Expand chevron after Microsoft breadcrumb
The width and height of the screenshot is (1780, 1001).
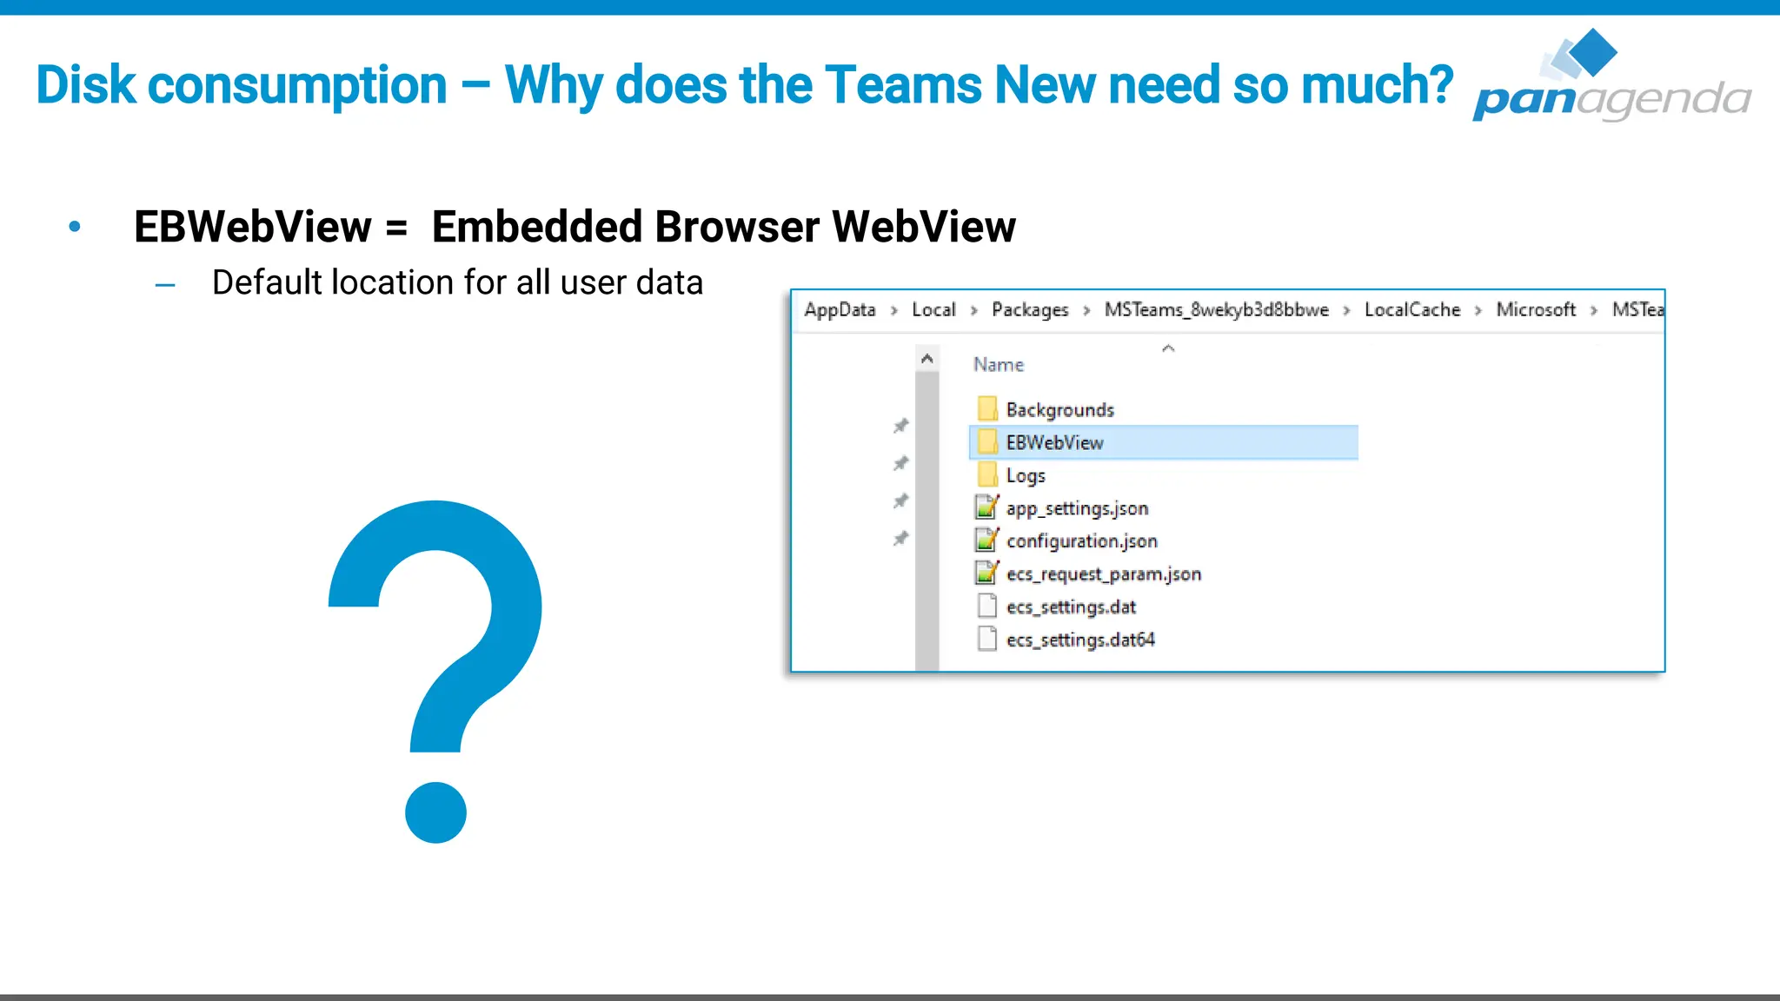1593,310
